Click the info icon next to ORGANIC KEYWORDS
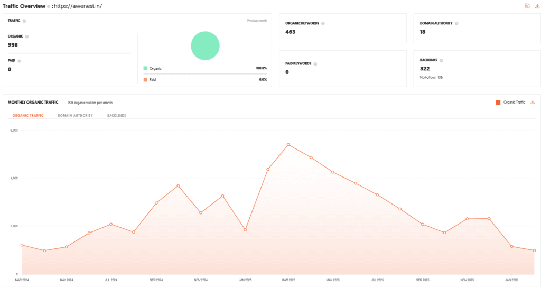Screen dimensions: 541x288 323,23
